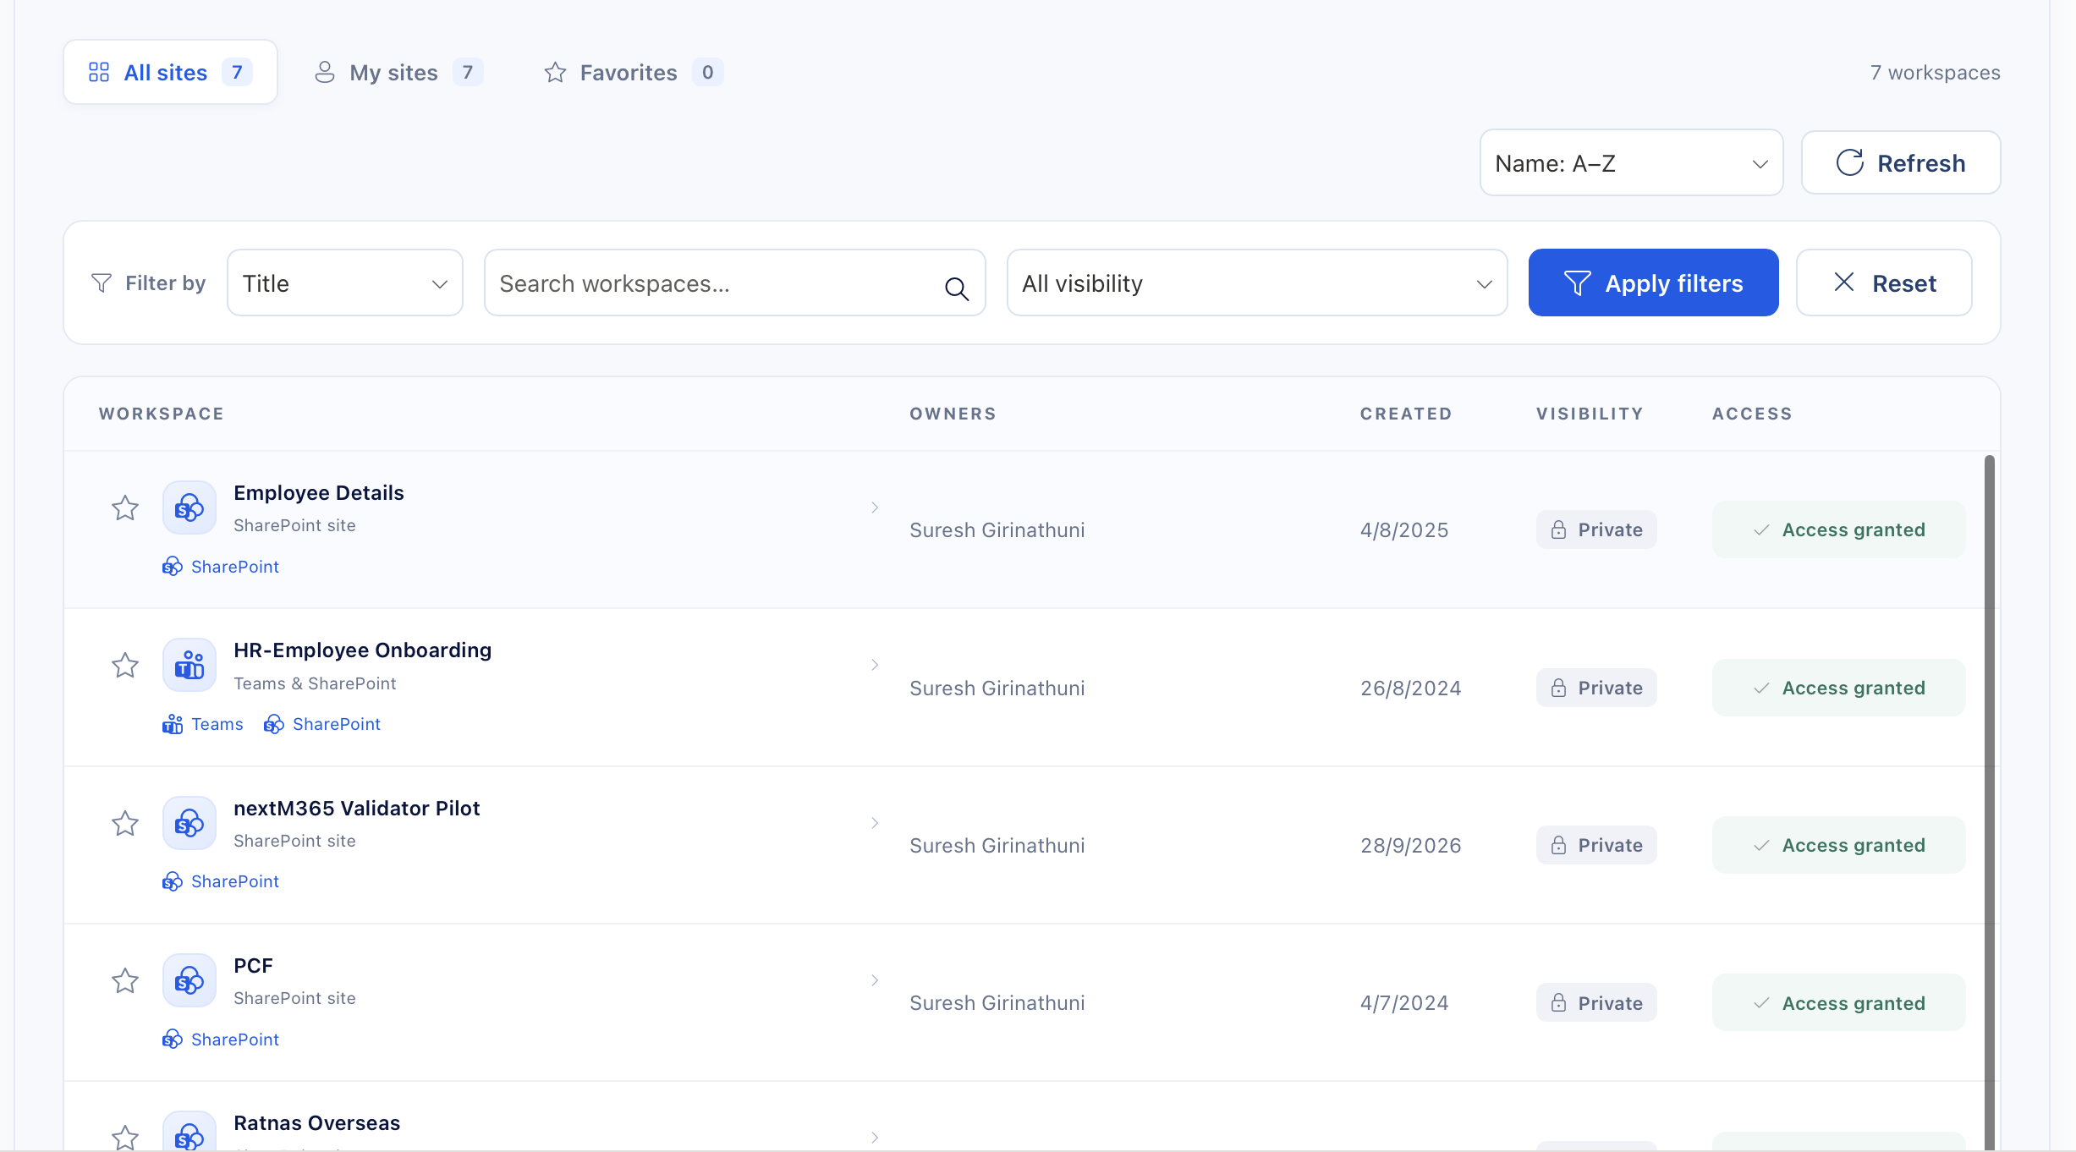
Task: Switch to the All sites tab
Action: [x=171, y=72]
